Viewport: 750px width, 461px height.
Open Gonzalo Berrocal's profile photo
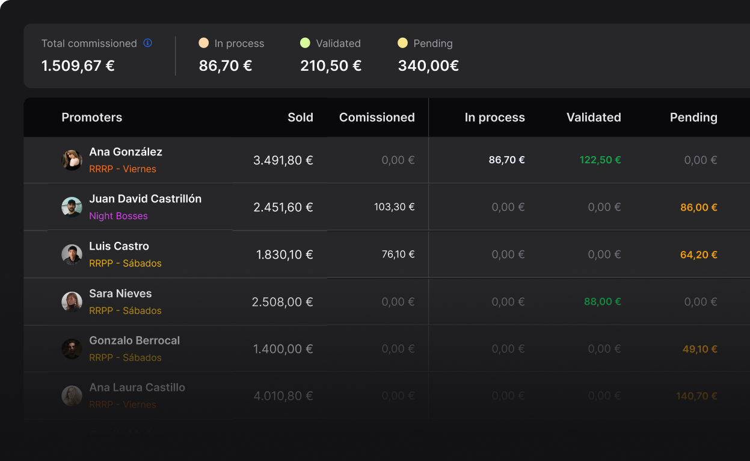tap(72, 348)
